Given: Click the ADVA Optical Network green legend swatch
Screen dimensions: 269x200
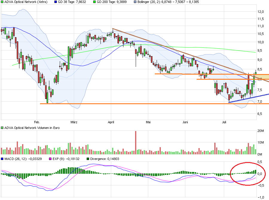Looking at the screenshot, I should 2,2.
